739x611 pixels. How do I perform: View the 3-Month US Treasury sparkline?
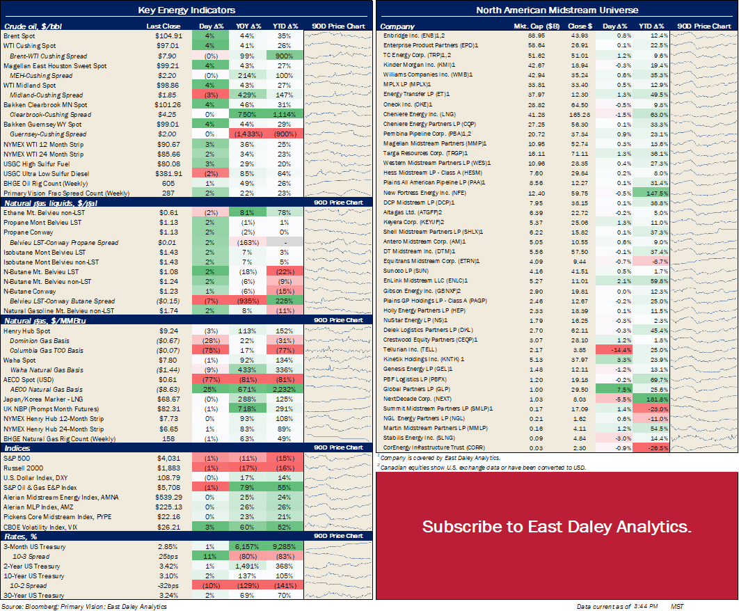(x=338, y=546)
